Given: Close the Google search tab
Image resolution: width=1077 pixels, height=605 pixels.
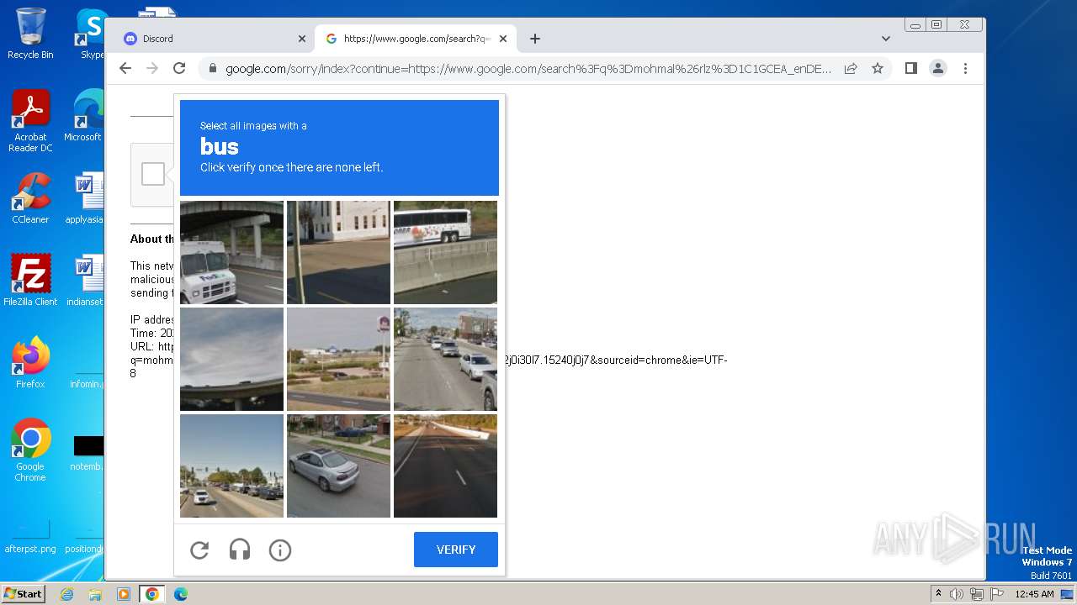Looking at the screenshot, I should pyautogui.click(x=503, y=39).
